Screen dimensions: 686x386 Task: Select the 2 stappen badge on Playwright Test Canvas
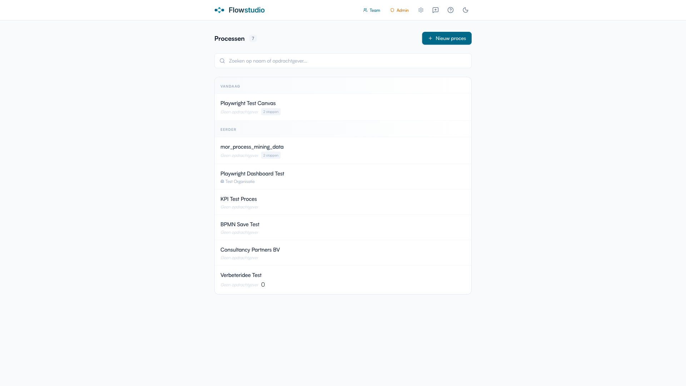270,112
